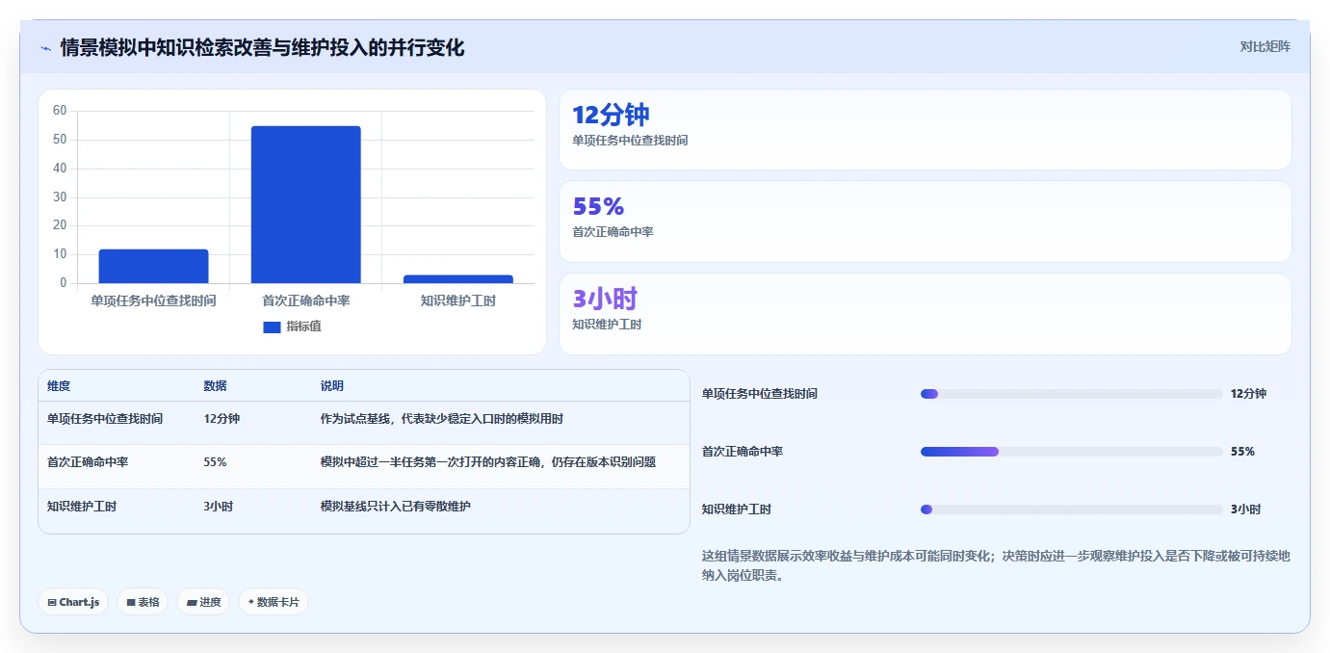Click chart x-axis label 单项任务中位查找时间

[153, 300]
